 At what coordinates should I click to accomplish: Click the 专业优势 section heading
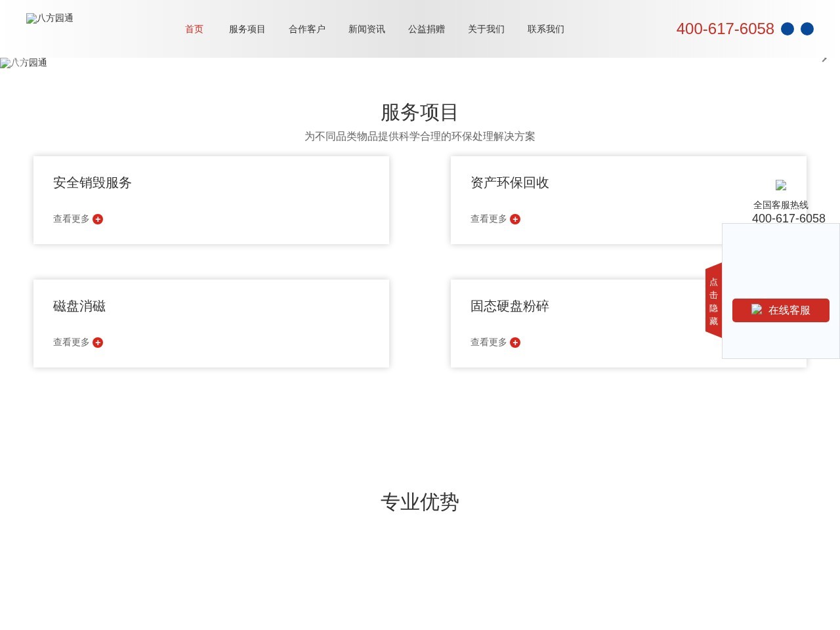(x=420, y=502)
